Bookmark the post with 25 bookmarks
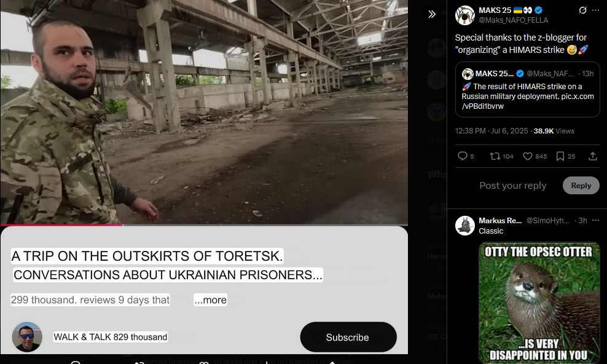The image size is (607, 364). 565,156
